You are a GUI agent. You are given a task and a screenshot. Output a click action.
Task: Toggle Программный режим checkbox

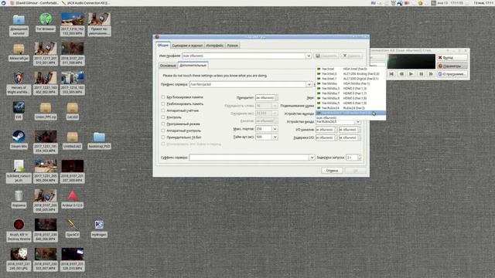[163, 124]
